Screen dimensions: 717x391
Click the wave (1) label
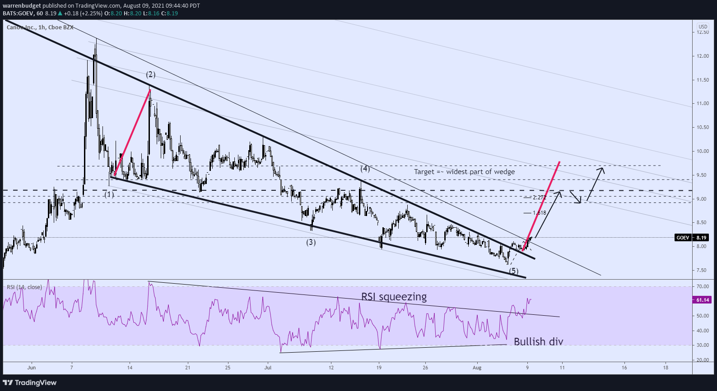coord(109,195)
